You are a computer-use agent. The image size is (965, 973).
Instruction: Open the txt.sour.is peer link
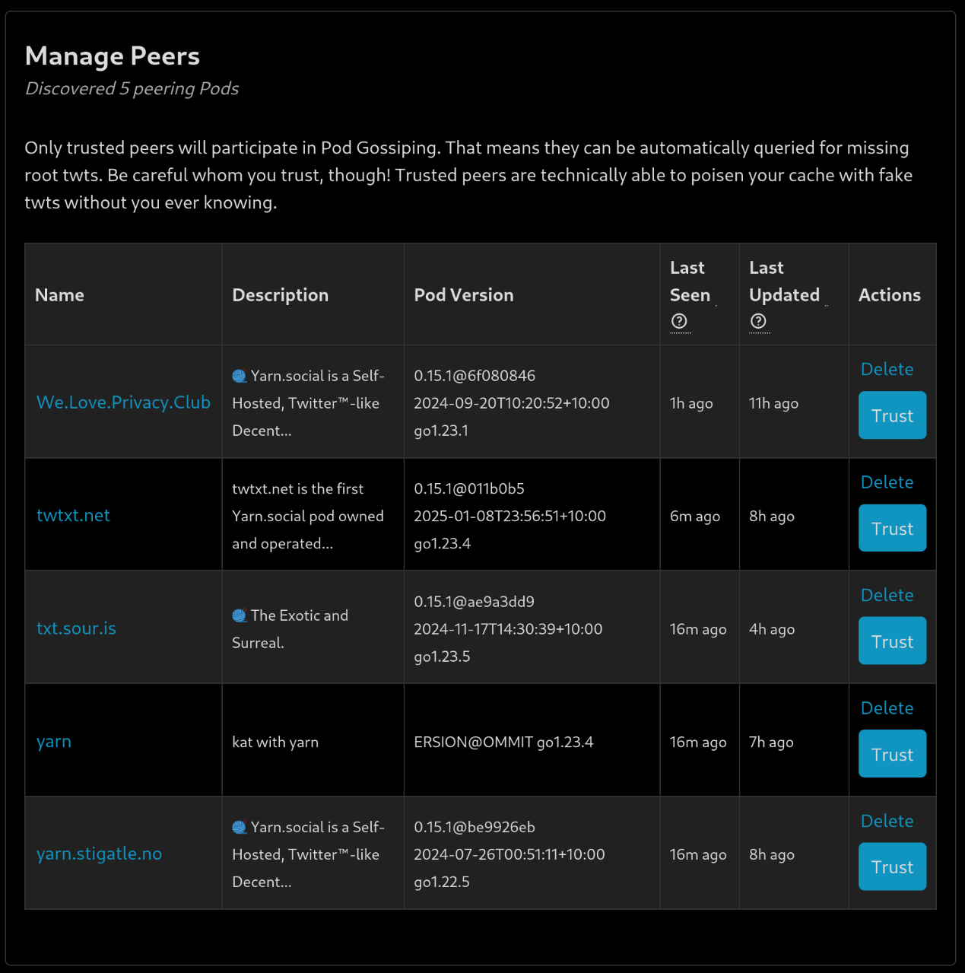[x=76, y=628]
